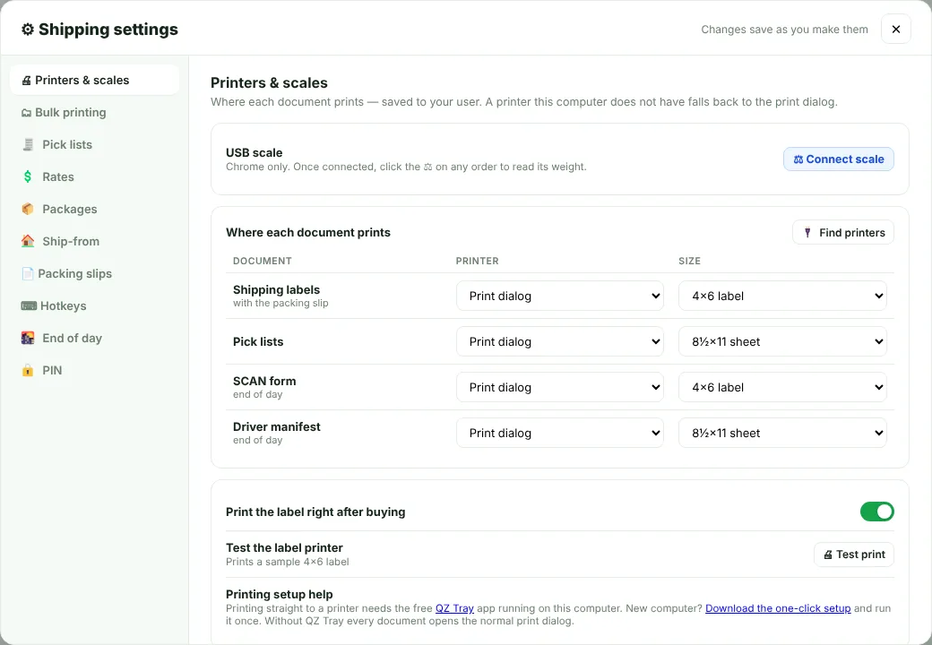This screenshot has height=645, width=932.
Task: Click the 'Printing setup help' heading
Action: tap(279, 595)
